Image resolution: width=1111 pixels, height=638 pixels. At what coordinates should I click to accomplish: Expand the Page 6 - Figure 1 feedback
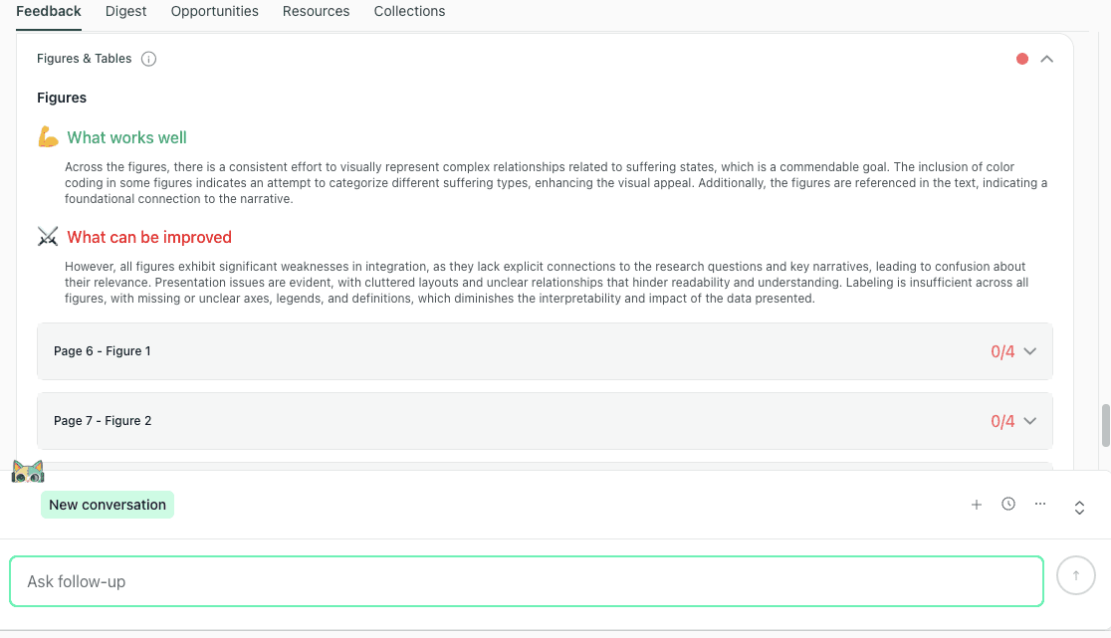[1031, 351]
